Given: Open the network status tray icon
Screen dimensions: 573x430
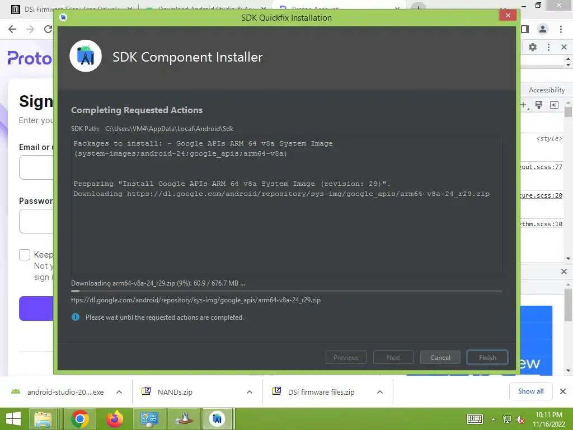Looking at the screenshot, I should coord(507,419).
